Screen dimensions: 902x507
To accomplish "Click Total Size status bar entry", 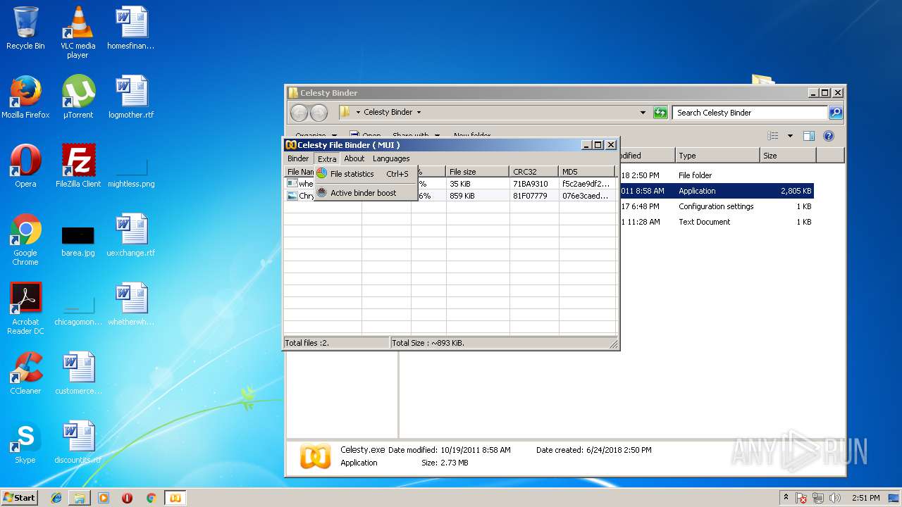I will tap(500, 343).
